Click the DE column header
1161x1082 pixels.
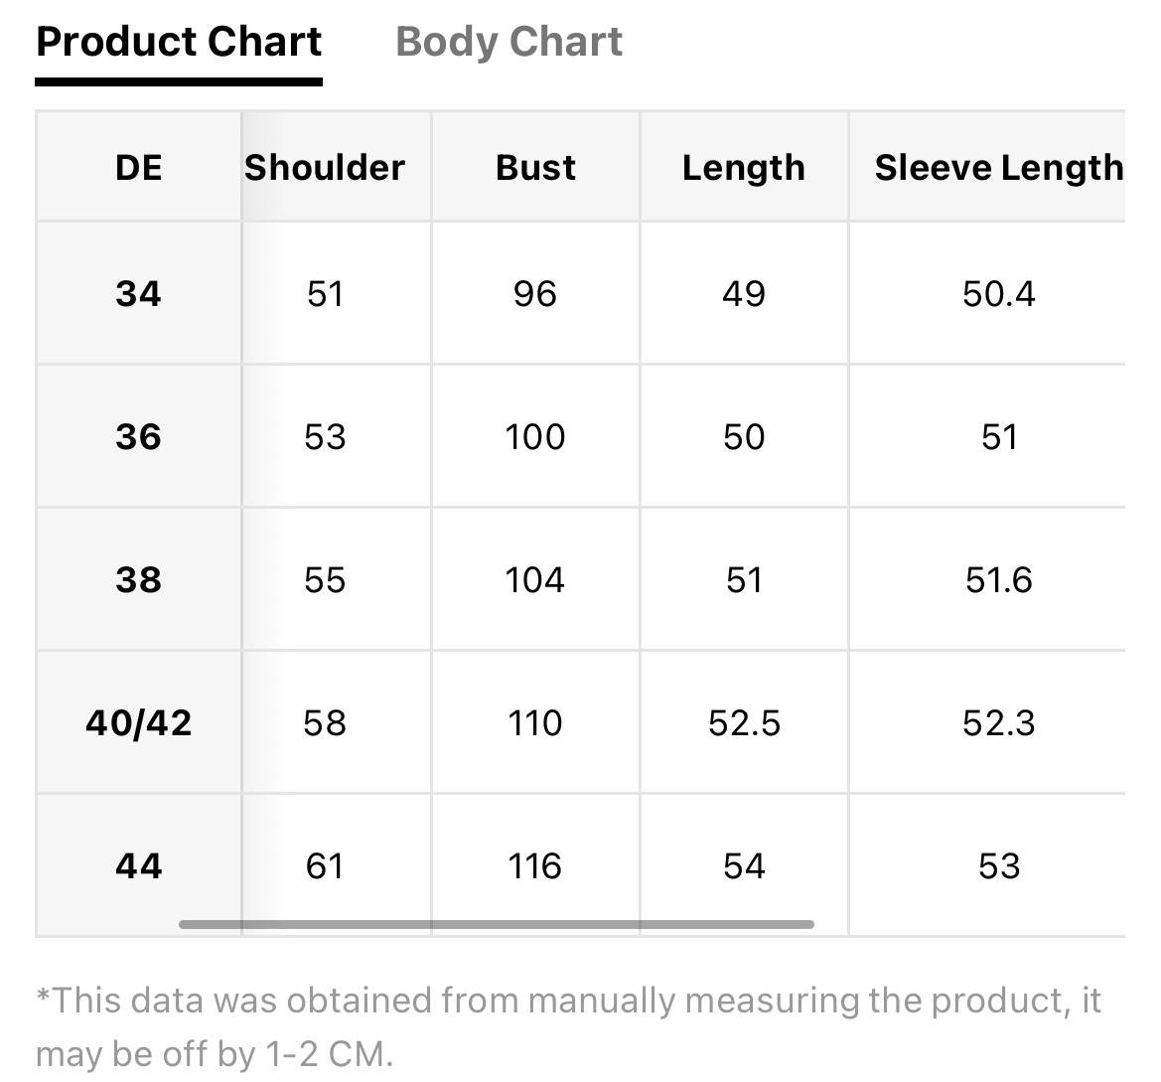[138, 167]
